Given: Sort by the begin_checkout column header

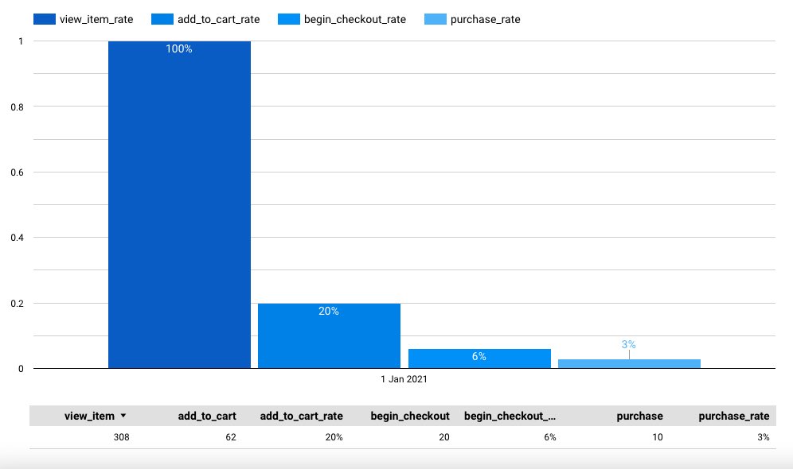Looking at the screenshot, I should tap(410, 416).
